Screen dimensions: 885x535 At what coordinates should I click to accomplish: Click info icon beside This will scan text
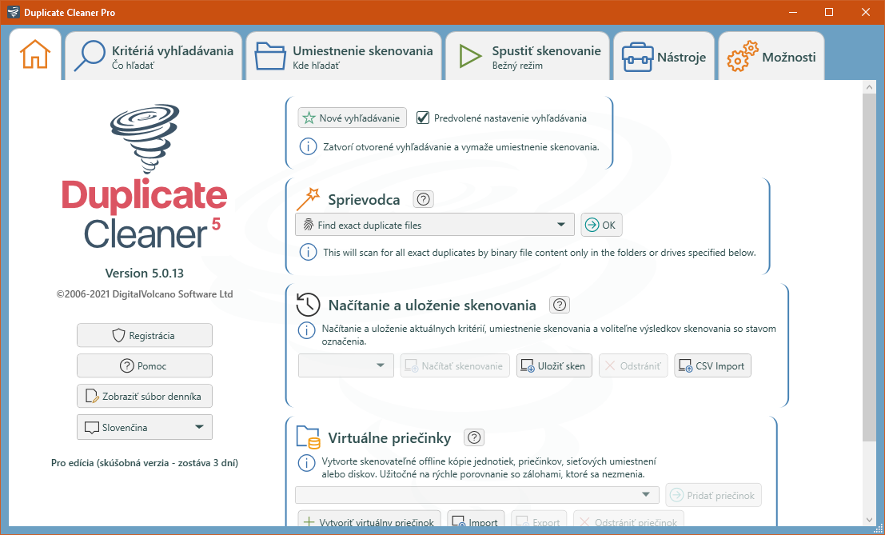click(x=308, y=252)
